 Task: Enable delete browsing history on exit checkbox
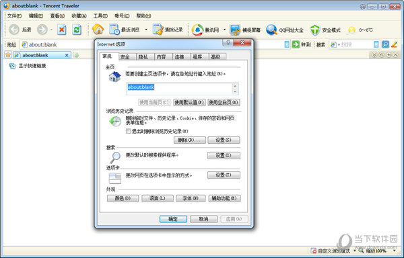(129, 131)
